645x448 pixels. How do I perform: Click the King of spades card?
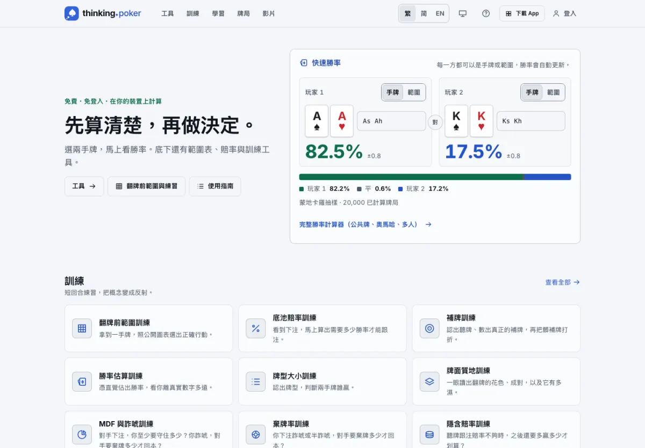(x=456, y=121)
